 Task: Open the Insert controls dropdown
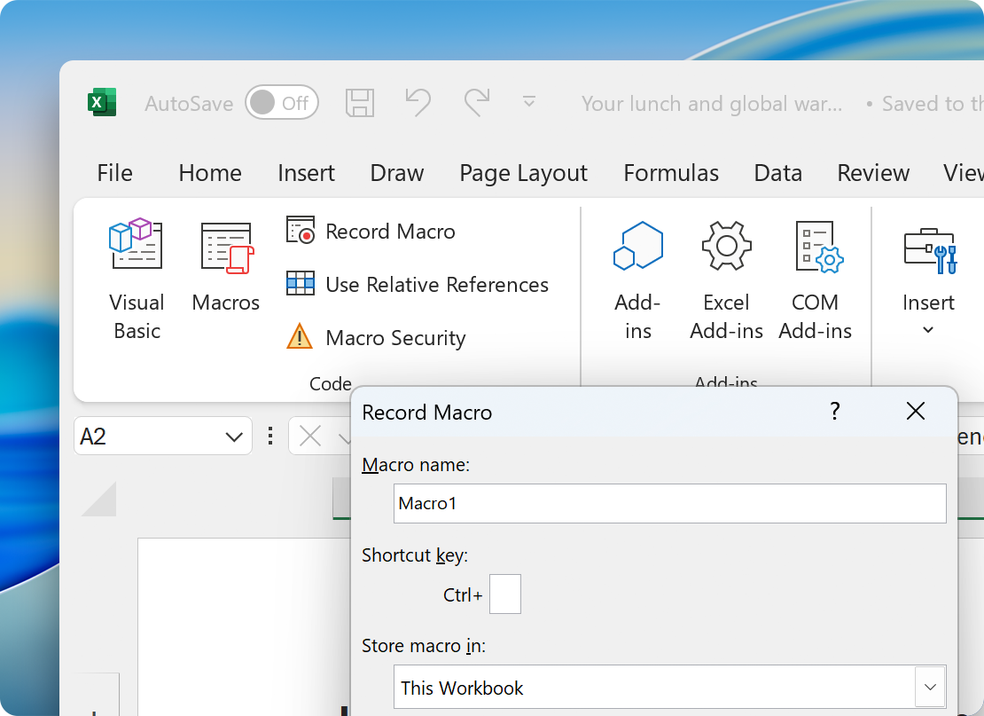928,329
